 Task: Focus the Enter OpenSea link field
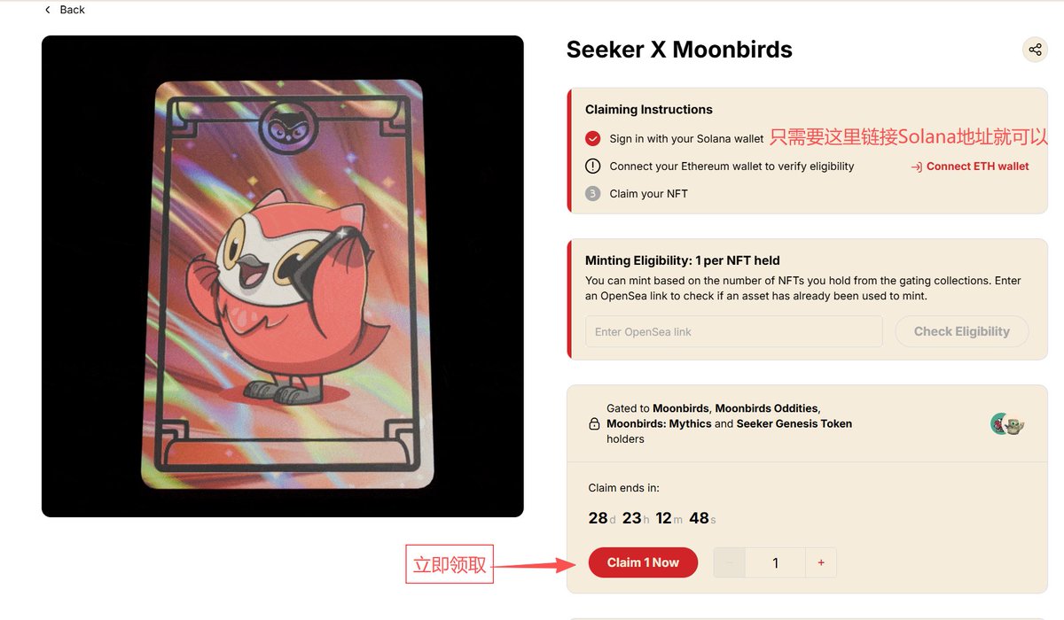tap(733, 331)
